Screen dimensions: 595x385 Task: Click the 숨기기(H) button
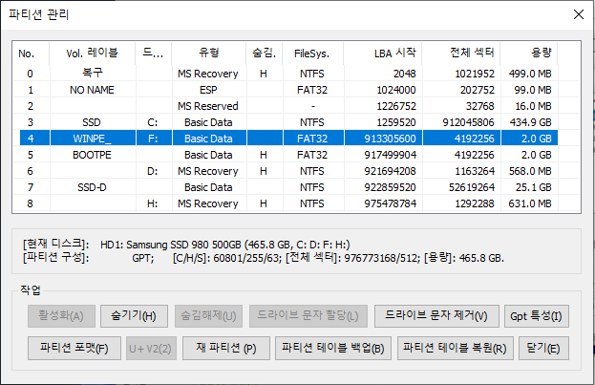tap(134, 316)
